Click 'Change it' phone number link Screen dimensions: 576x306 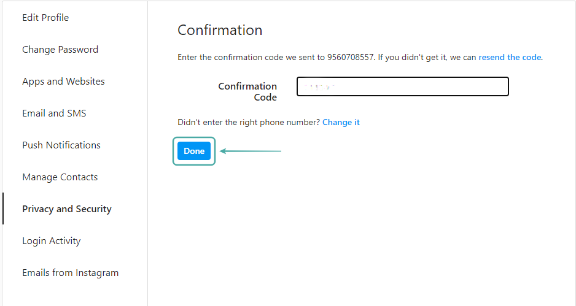341,123
